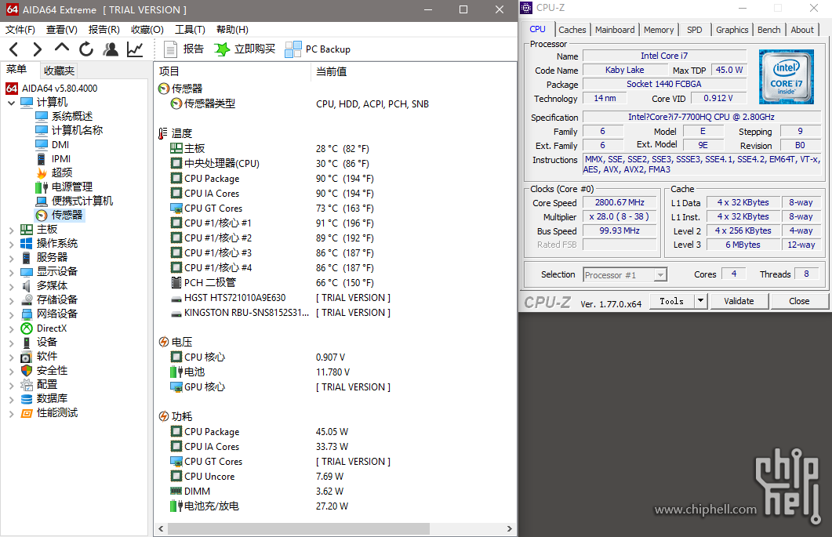Open the Tools dropdown arrow in CPU-Z
Image resolution: width=832 pixels, height=537 pixels.
click(x=700, y=301)
